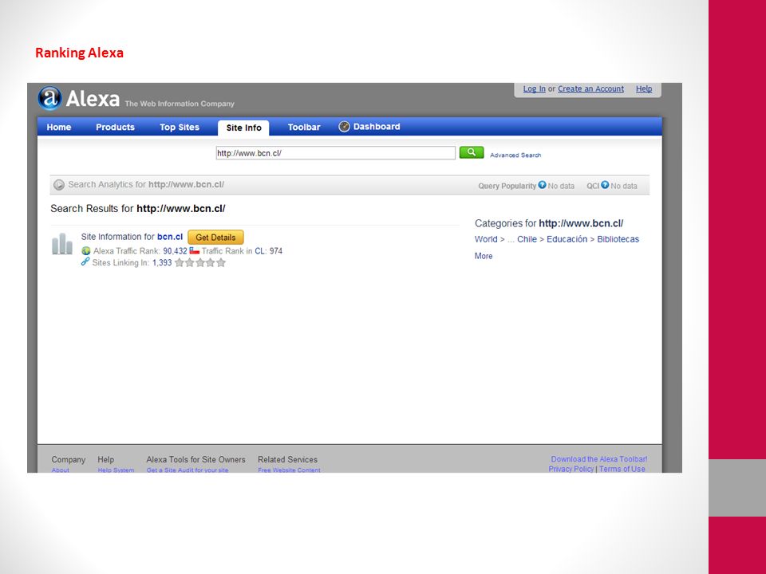
Task: Click the More categories link
Action: point(484,256)
